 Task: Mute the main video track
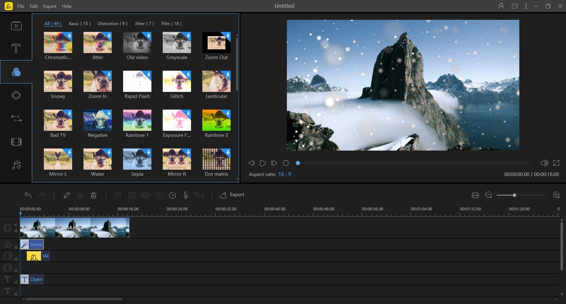coord(16,224)
